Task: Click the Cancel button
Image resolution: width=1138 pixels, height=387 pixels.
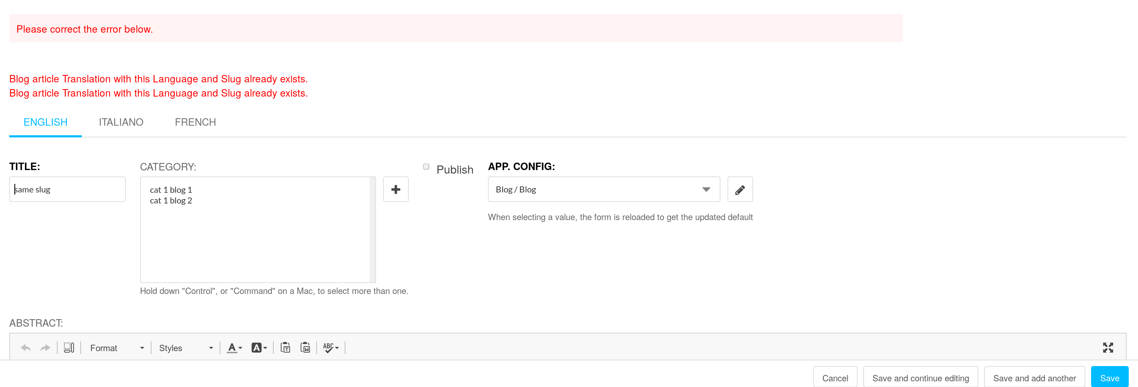Action: pos(834,378)
